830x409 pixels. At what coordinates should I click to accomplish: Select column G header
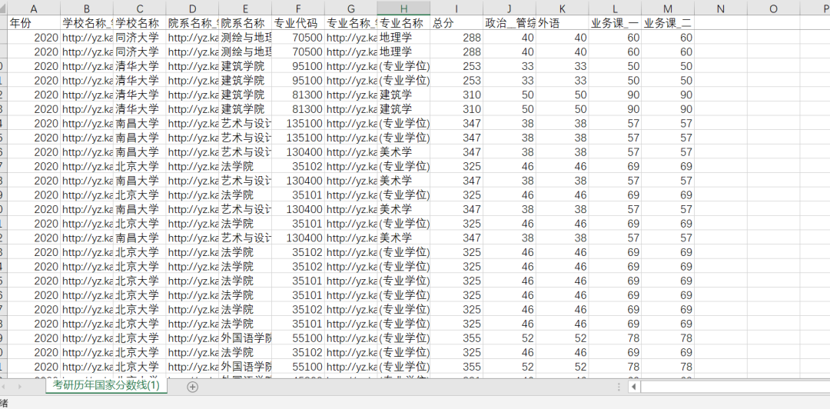[351, 8]
